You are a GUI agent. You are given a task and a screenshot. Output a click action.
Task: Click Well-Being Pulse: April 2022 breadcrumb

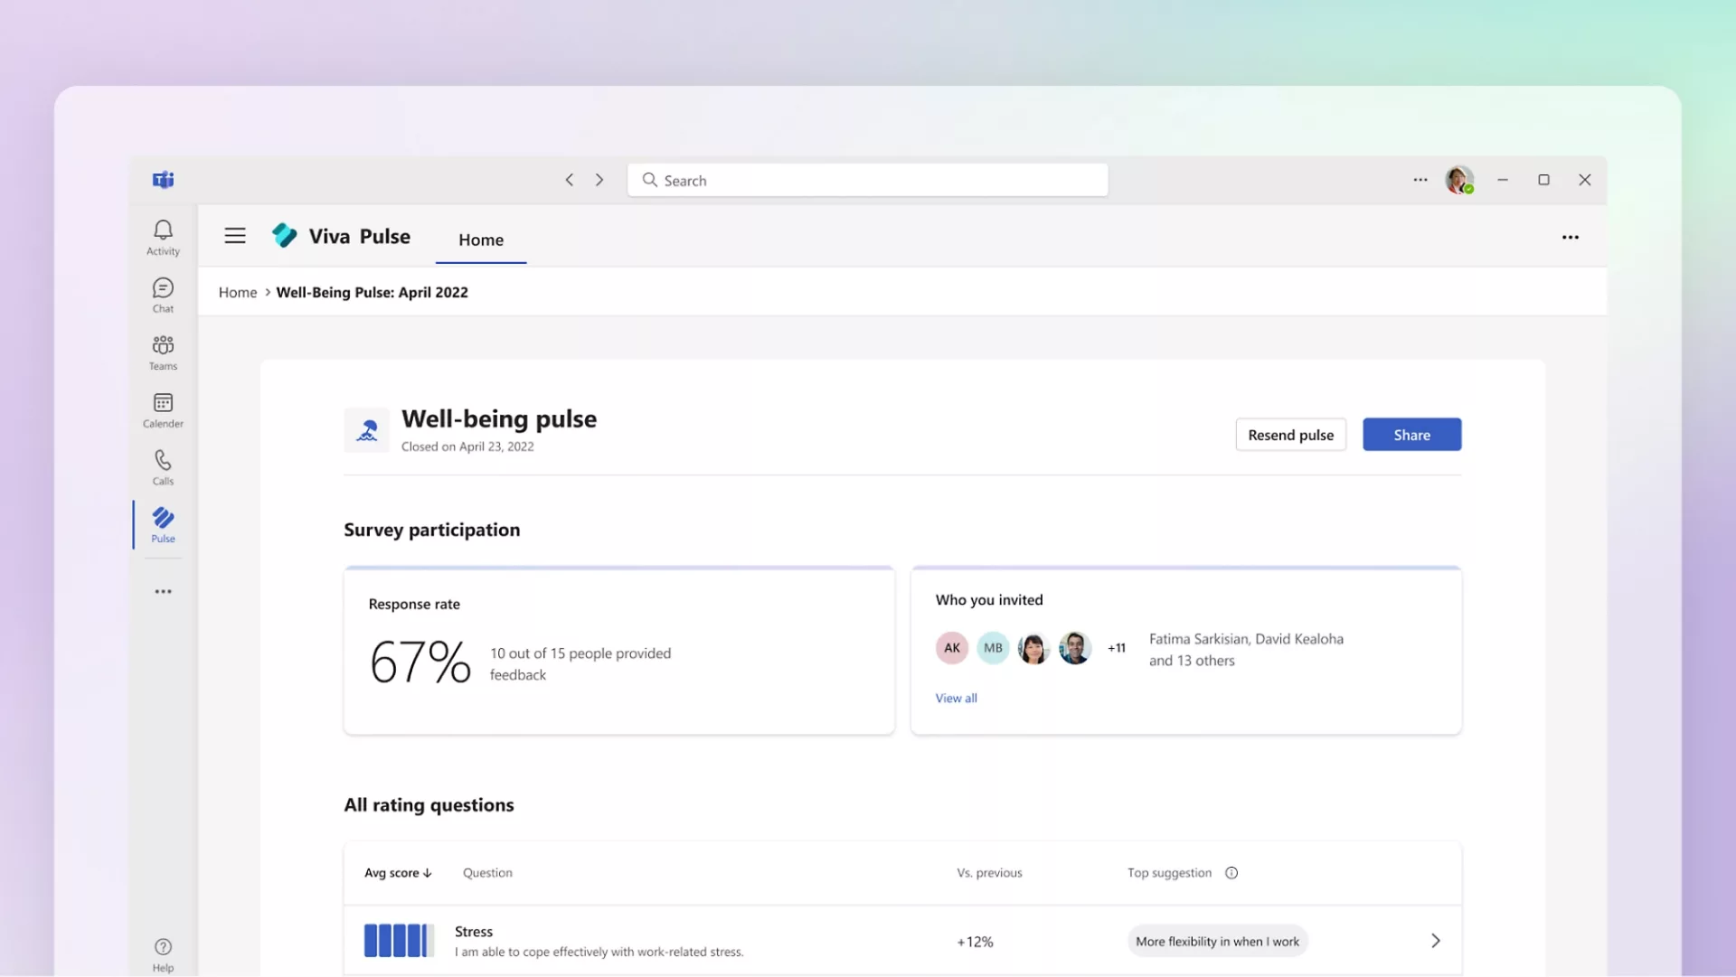coord(372,293)
